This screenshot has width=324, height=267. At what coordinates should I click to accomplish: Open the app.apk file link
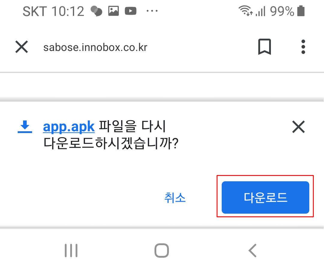[x=69, y=127]
